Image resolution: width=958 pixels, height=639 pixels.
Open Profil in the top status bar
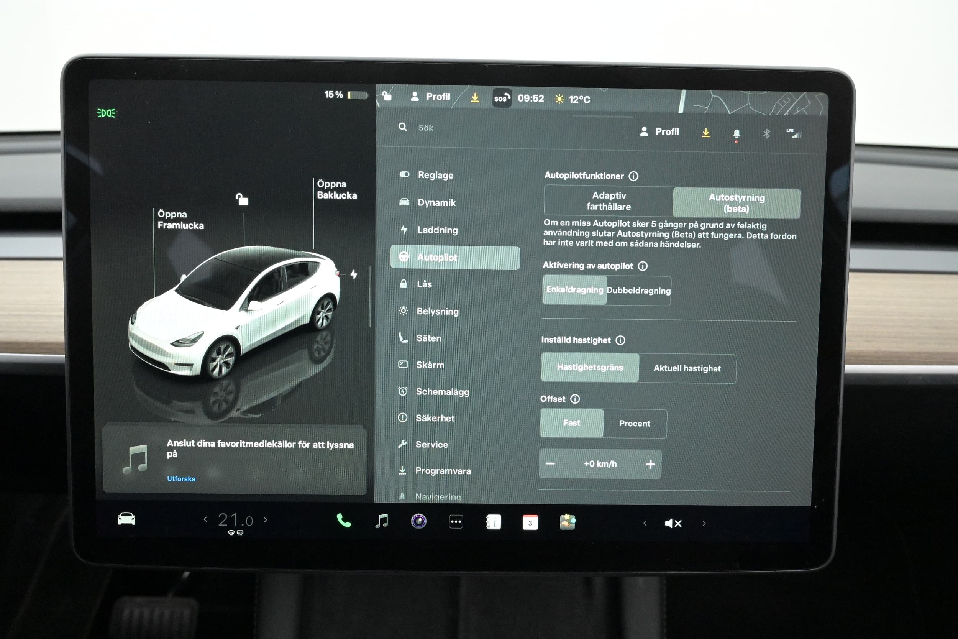click(431, 97)
